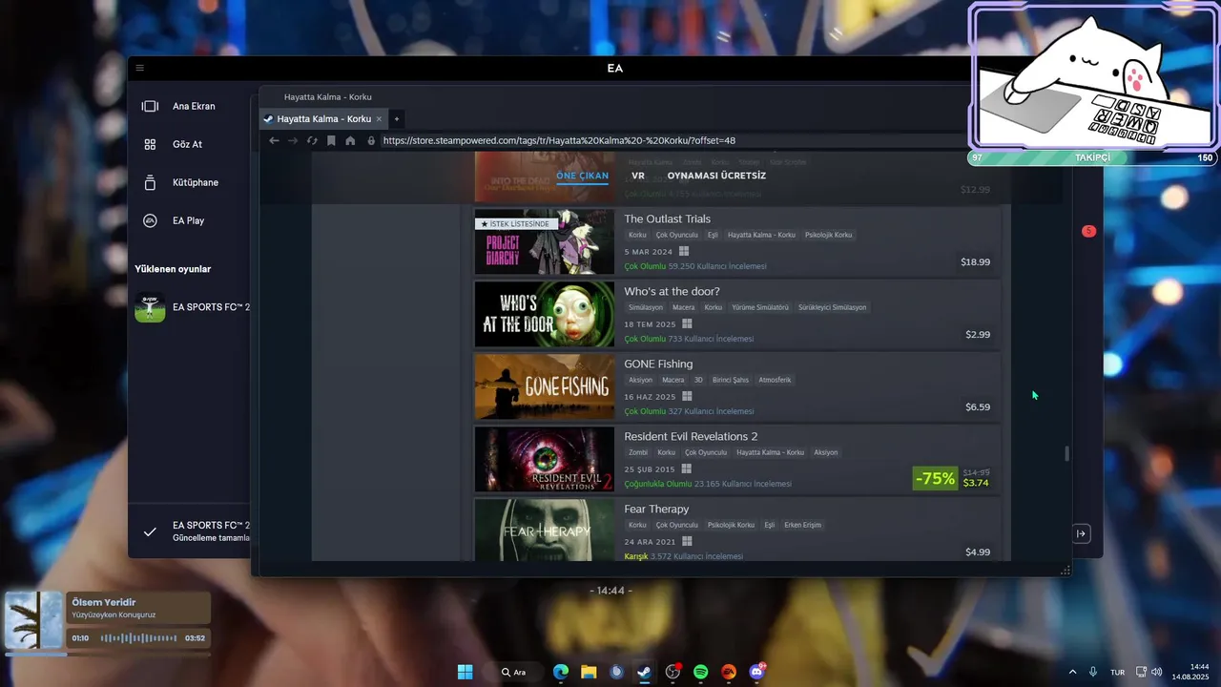Click Psikolojik Korku tag on Outlast Trials
Screen dimensions: 1221x687
coord(828,235)
